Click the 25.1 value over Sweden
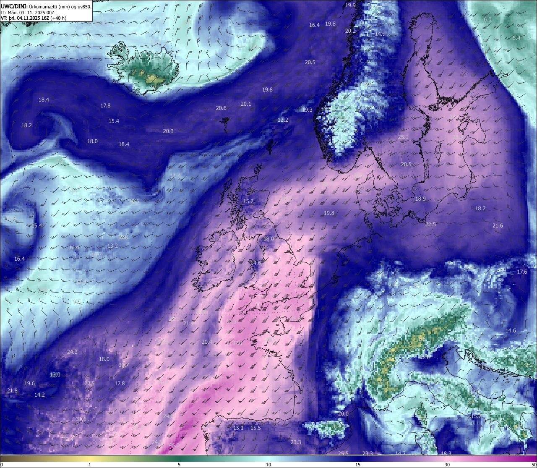Viewport: 537px width, 468px height. pos(403,137)
